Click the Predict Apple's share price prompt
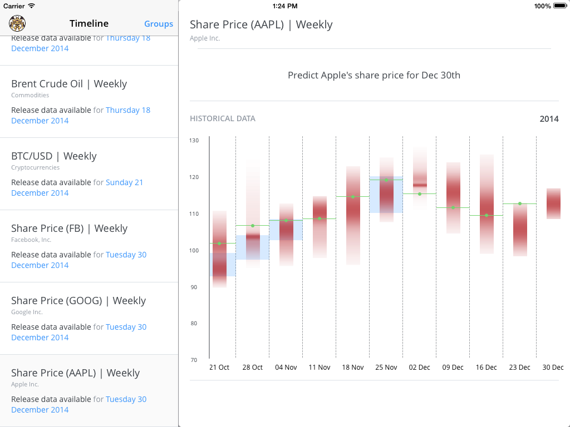 point(374,75)
